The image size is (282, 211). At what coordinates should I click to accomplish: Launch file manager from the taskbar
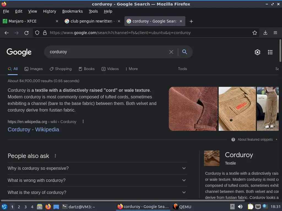click(x=40, y=207)
